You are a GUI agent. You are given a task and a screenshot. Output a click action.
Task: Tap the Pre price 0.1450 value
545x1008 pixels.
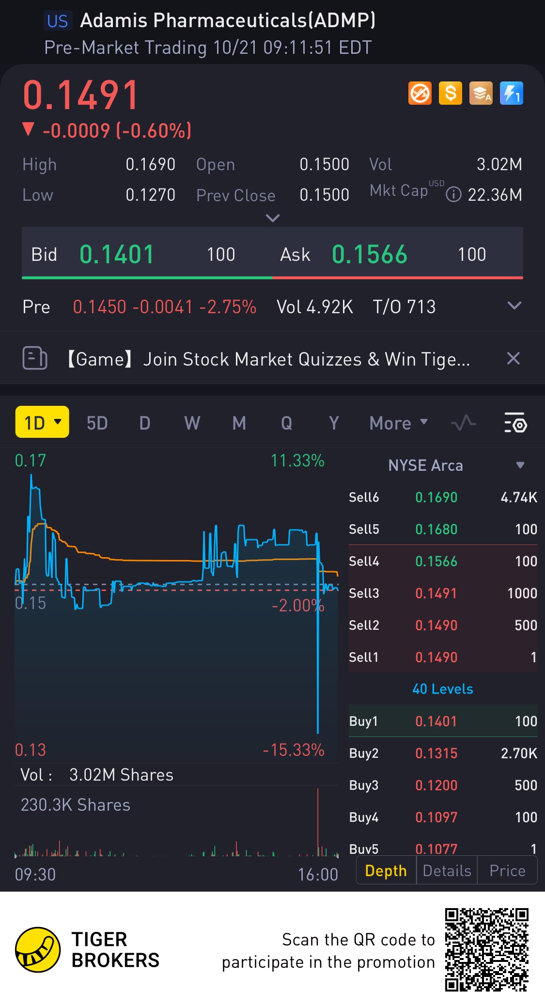click(99, 306)
